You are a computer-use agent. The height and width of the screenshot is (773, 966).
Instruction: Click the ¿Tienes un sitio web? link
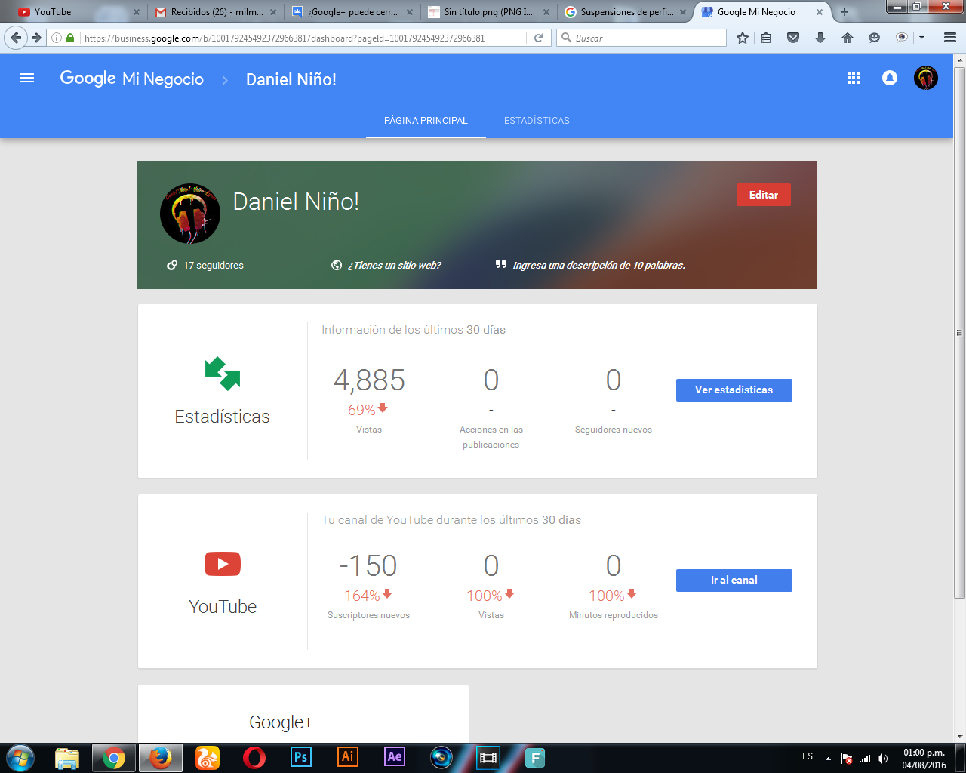click(394, 265)
